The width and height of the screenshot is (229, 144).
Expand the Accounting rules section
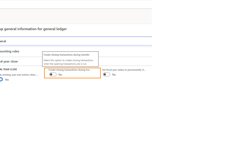(x=76, y=51)
